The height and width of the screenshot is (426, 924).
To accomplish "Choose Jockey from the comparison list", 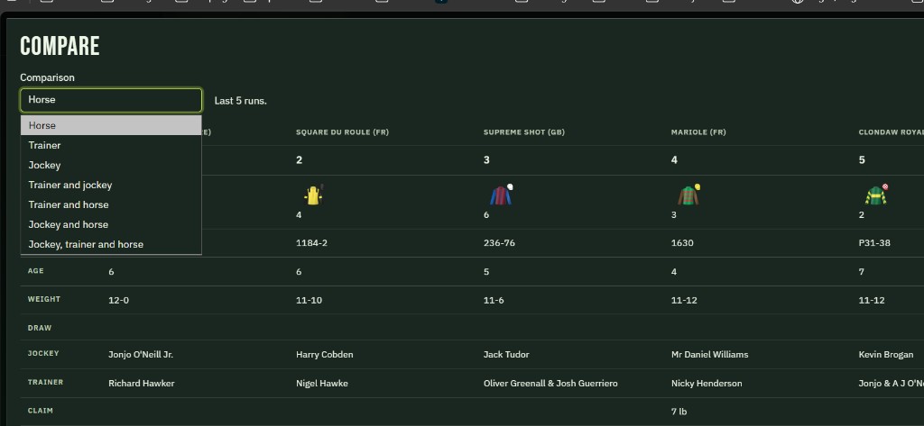I will [x=111, y=166].
